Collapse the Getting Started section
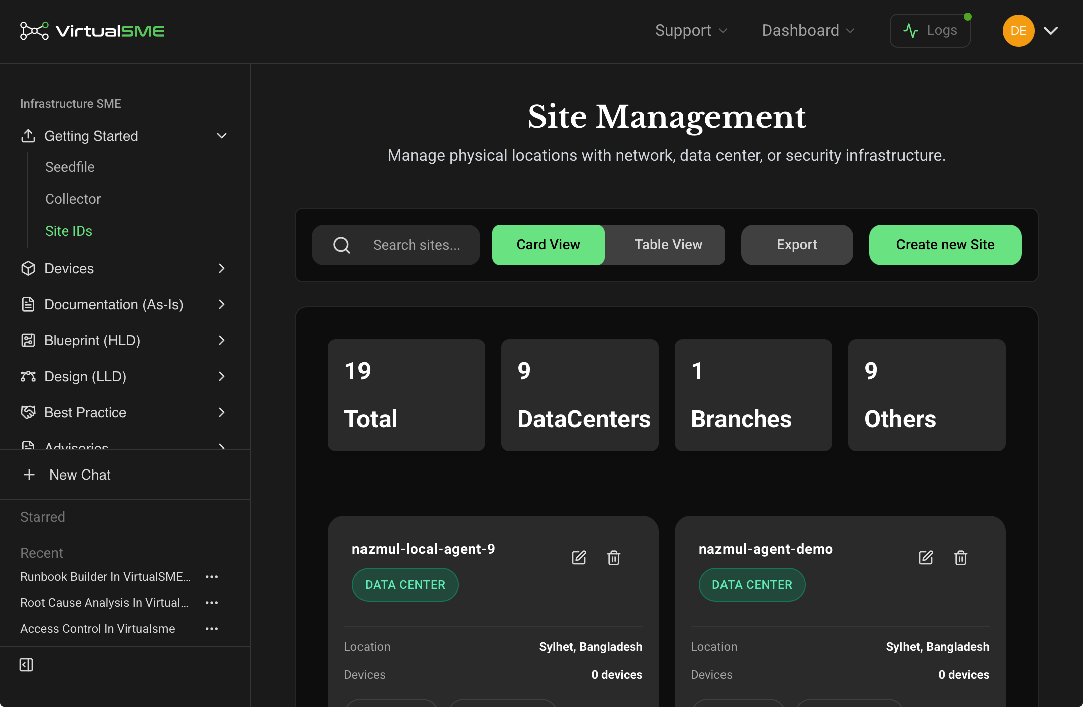Viewport: 1083px width, 707px height. point(222,136)
